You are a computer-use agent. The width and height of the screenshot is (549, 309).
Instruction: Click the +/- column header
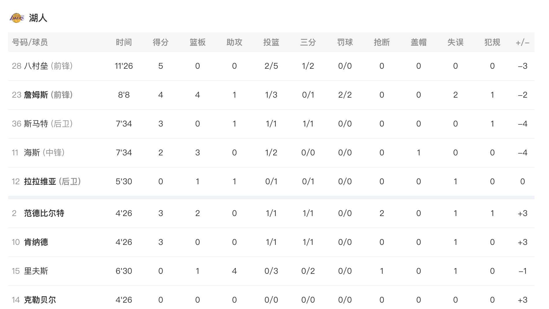click(522, 43)
